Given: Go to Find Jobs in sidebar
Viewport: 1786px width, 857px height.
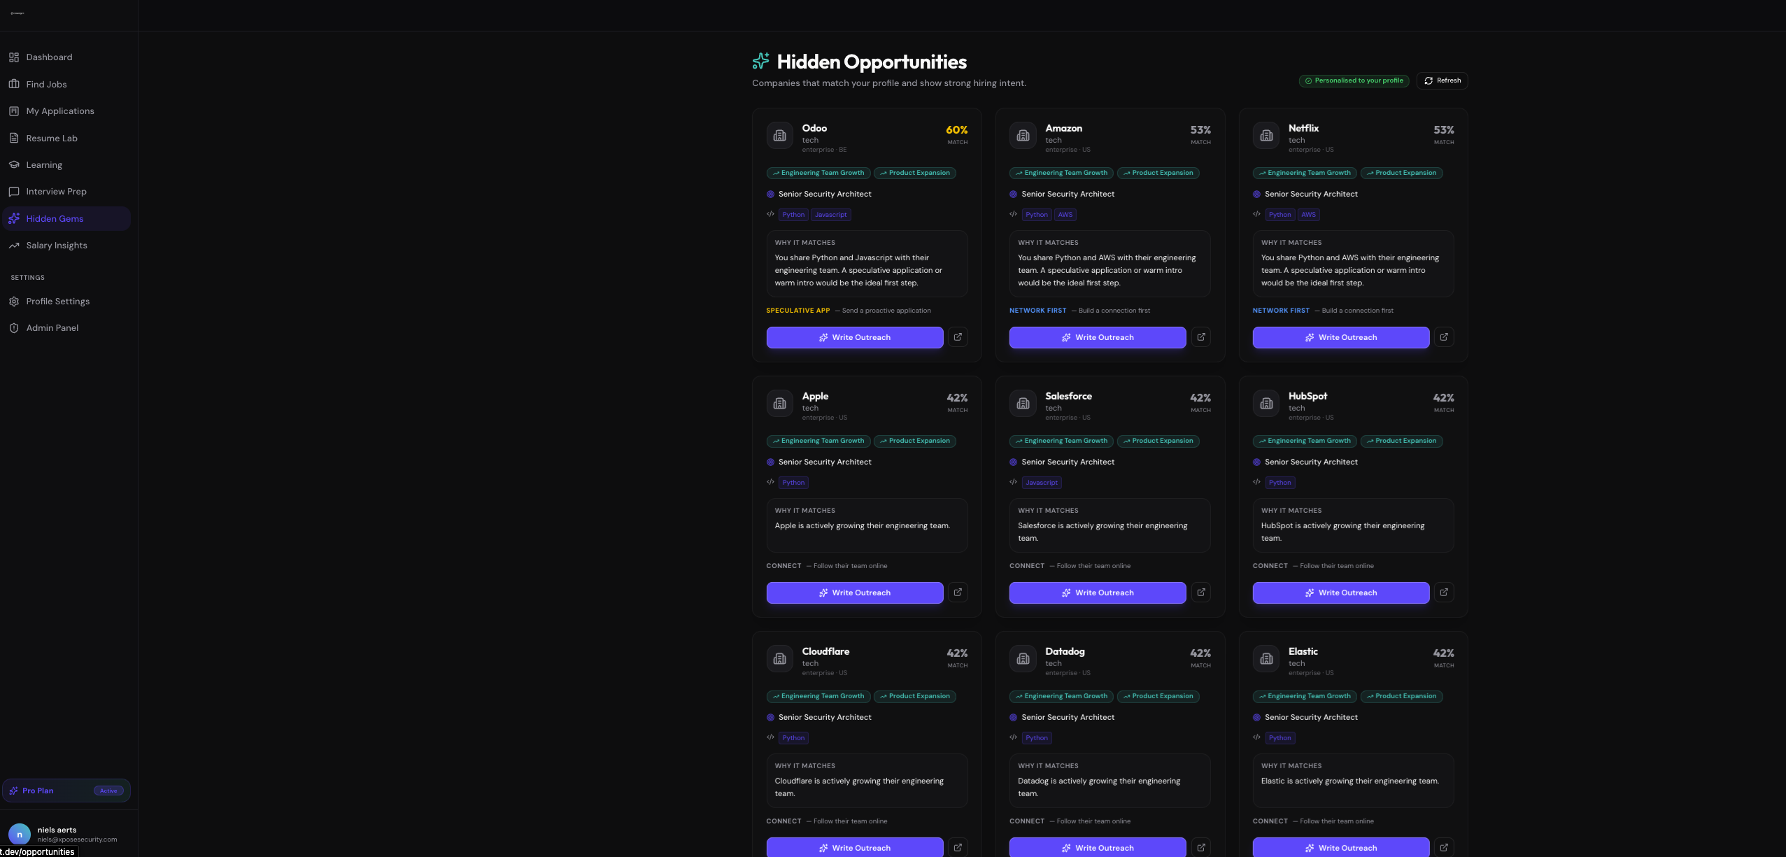Looking at the screenshot, I should [46, 85].
